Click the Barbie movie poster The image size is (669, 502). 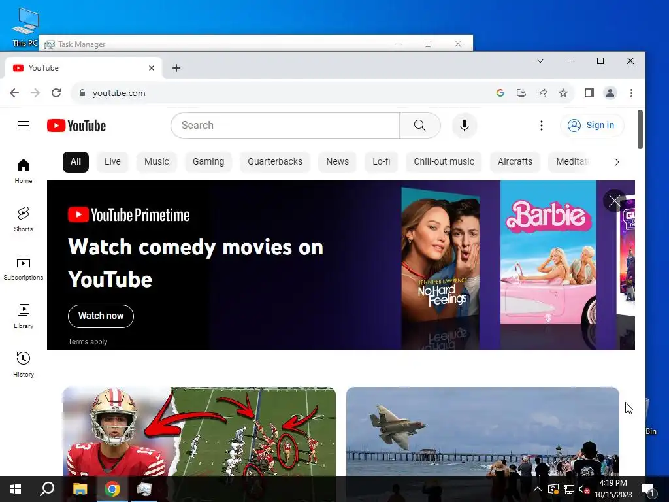point(548,252)
